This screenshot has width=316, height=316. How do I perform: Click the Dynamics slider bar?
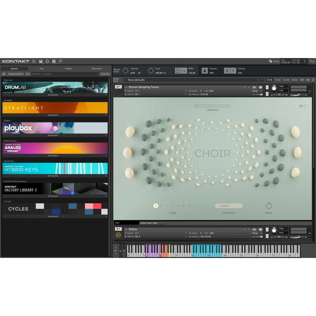[213, 106]
